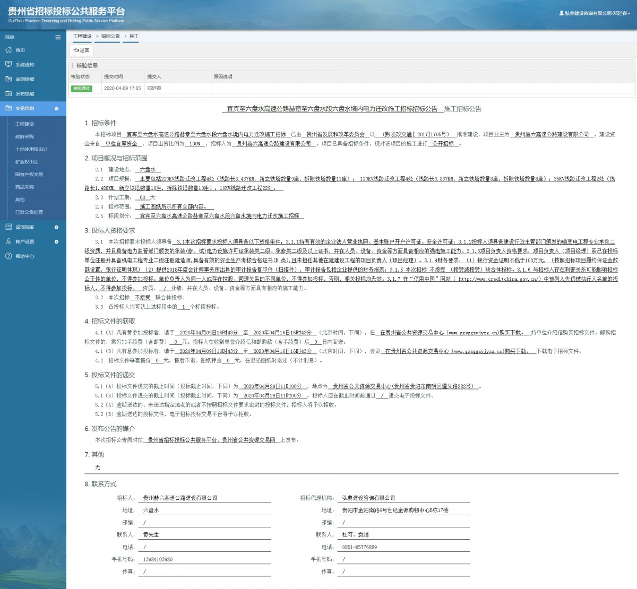Collapse the 交易信息 menu arrow
This screenshot has width=637, height=589.
tap(57, 109)
